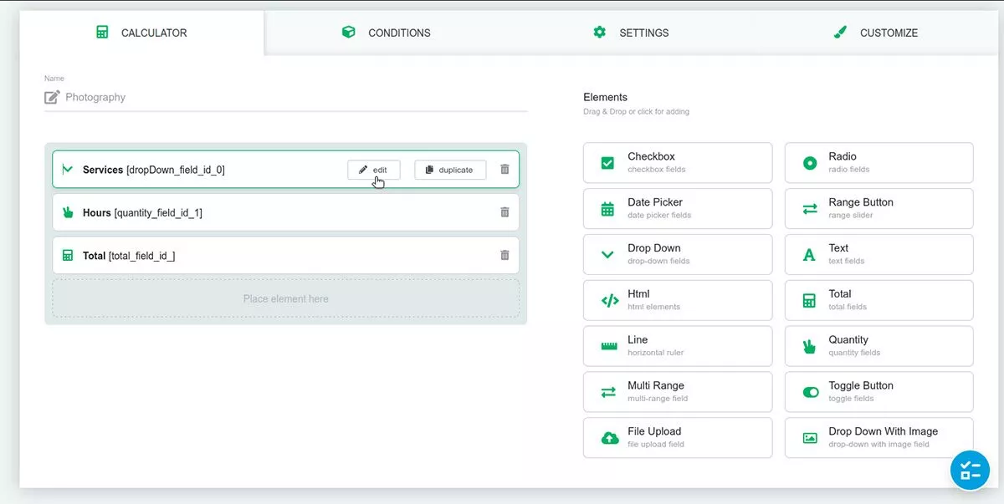Image resolution: width=1004 pixels, height=504 pixels.
Task: Open the floating checklist button
Action: [x=970, y=471]
